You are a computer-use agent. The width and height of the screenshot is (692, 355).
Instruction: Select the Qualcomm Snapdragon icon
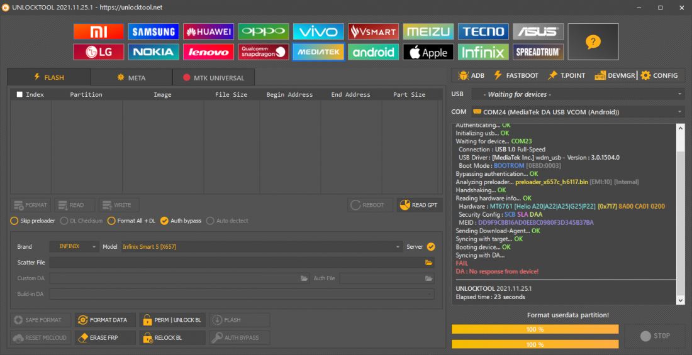click(x=264, y=52)
